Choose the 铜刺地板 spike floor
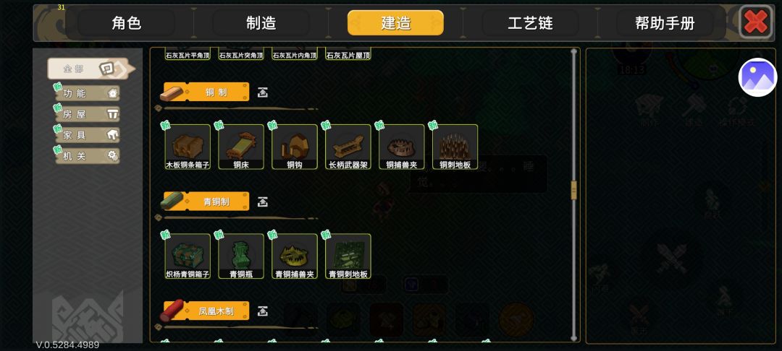The height and width of the screenshot is (351, 782). [x=455, y=147]
